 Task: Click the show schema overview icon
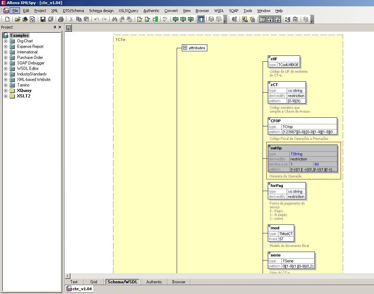click(x=68, y=28)
